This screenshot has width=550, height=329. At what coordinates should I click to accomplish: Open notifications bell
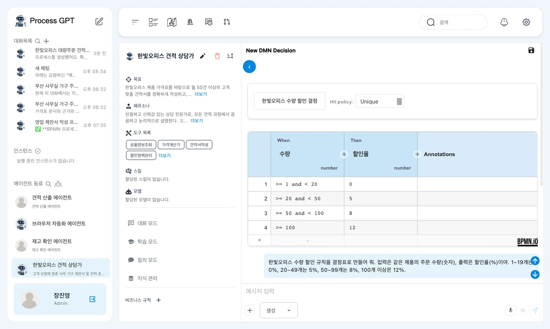pos(504,22)
